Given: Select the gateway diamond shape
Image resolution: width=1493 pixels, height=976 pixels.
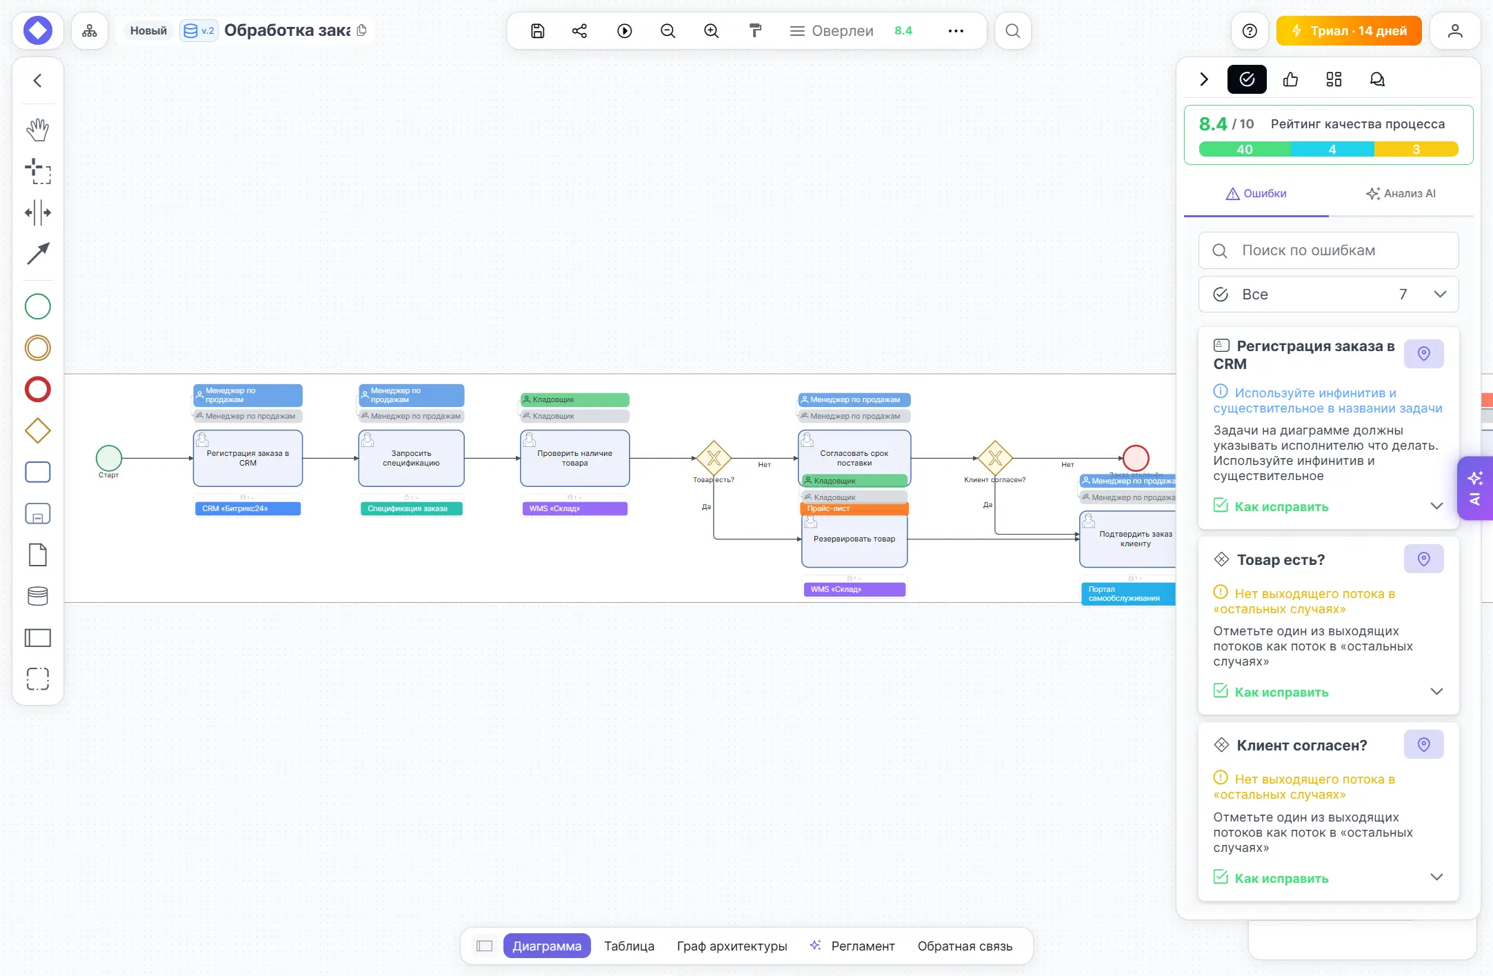Looking at the screenshot, I should click(38, 431).
